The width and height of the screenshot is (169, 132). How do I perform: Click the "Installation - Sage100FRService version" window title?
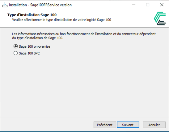[x=40, y=5]
